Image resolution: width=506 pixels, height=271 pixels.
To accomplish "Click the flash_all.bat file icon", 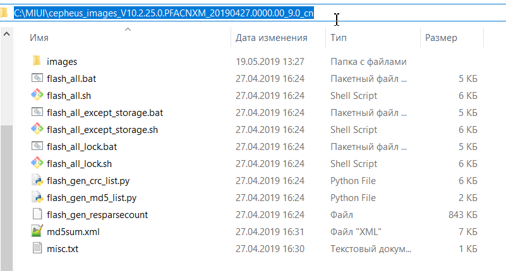I will (x=37, y=79).
